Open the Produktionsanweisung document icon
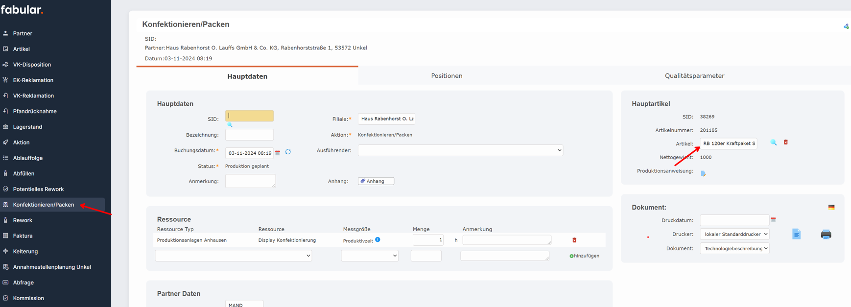This screenshot has height=307, width=851. (x=703, y=173)
